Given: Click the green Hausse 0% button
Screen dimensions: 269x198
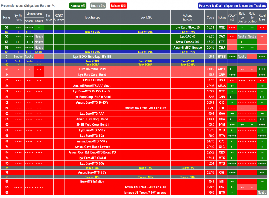Looking at the screenshot, I should tap(78, 6).
